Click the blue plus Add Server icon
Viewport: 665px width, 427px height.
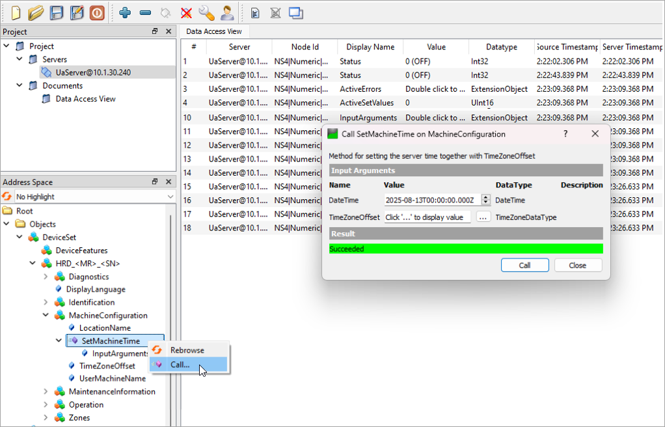tap(126, 12)
